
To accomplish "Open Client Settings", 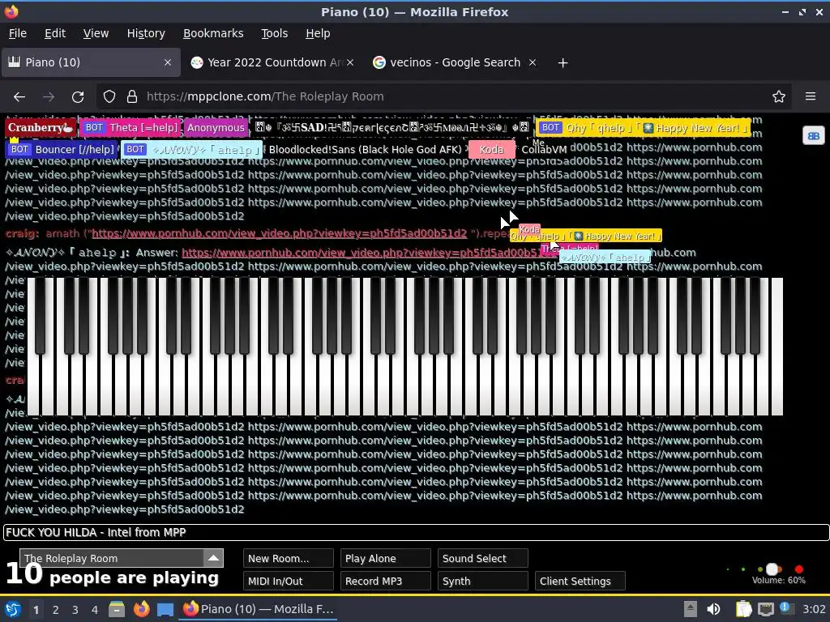I will point(580,582).
